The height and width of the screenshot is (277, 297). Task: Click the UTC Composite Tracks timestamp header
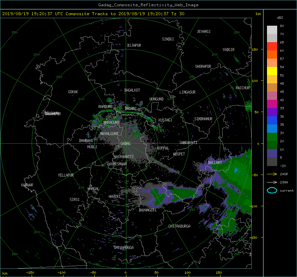pyautogui.click(x=93, y=14)
